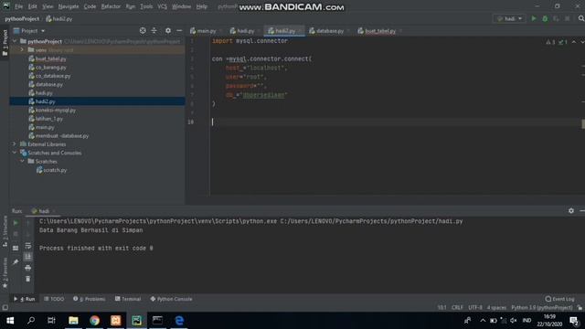Hide the Project panel with minus icon
The image size is (585, 329).
coord(179,30)
